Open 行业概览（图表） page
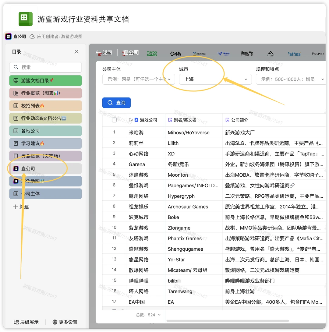This screenshot has height=332, width=329. click(45, 93)
